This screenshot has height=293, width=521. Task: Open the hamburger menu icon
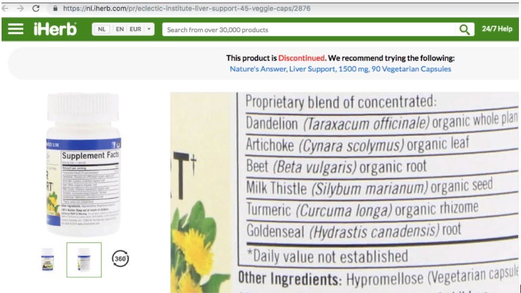coord(16,29)
